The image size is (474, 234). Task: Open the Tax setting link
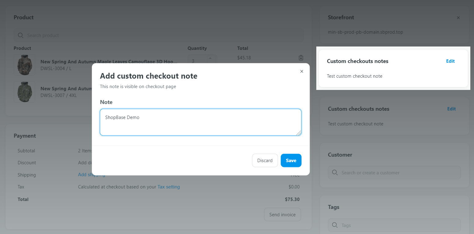pyautogui.click(x=168, y=187)
